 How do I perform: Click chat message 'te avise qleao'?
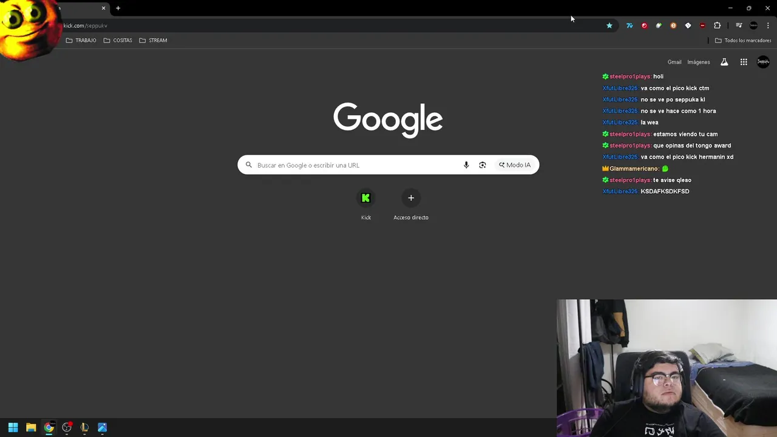pos(672,180)
